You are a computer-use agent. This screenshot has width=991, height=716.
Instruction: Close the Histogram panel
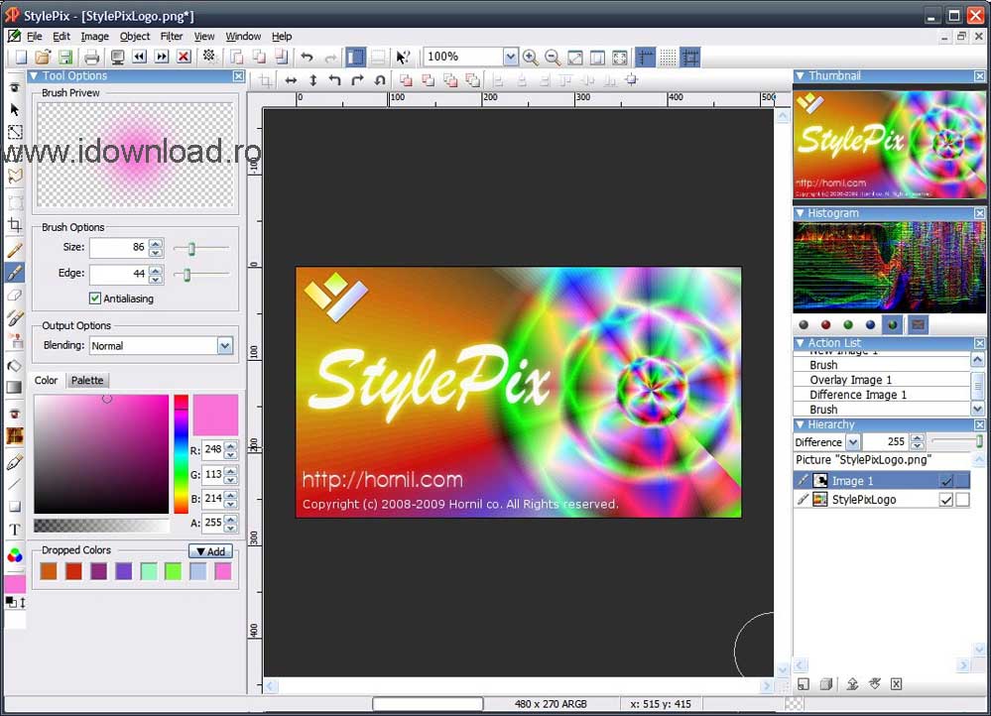(979, 213)
